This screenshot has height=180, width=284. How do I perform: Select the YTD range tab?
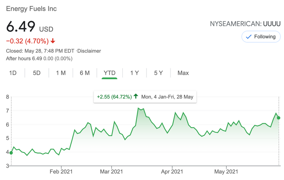[109, 73]
